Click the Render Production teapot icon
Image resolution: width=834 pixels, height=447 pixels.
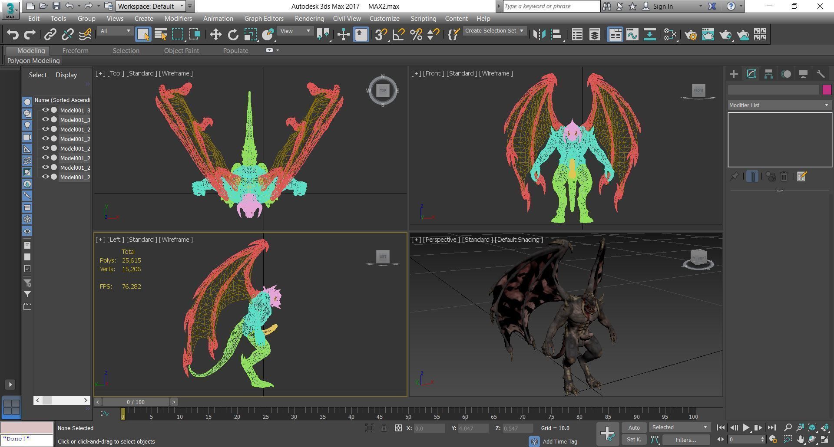point(725,35)
